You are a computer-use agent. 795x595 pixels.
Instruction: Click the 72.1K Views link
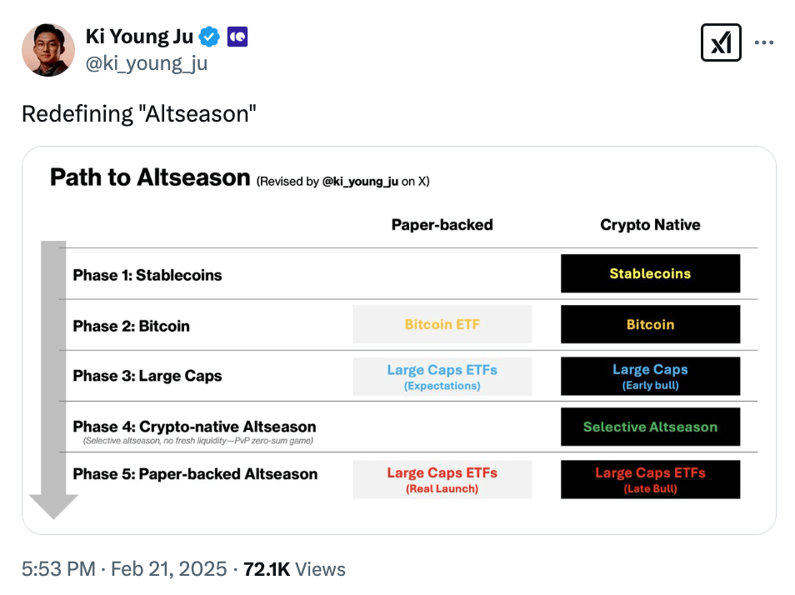tap(293, 569)
